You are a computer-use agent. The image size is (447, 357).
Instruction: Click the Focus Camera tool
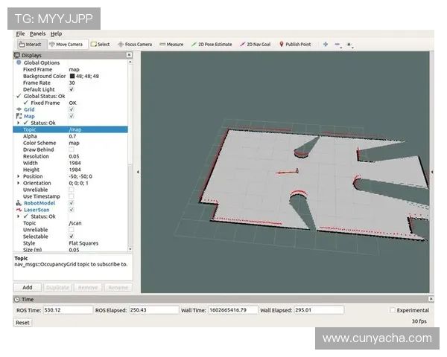135,44
